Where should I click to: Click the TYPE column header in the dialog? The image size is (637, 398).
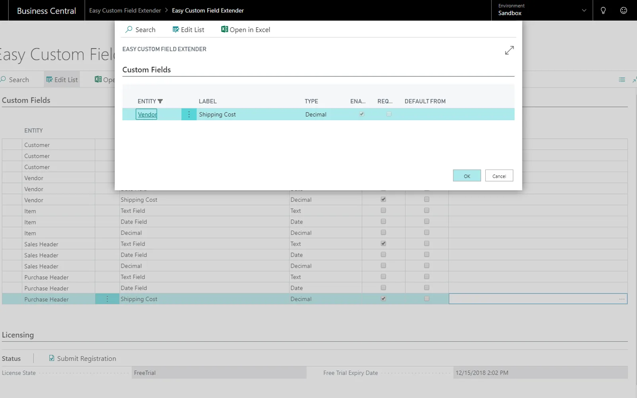click(x=311, y=101)
